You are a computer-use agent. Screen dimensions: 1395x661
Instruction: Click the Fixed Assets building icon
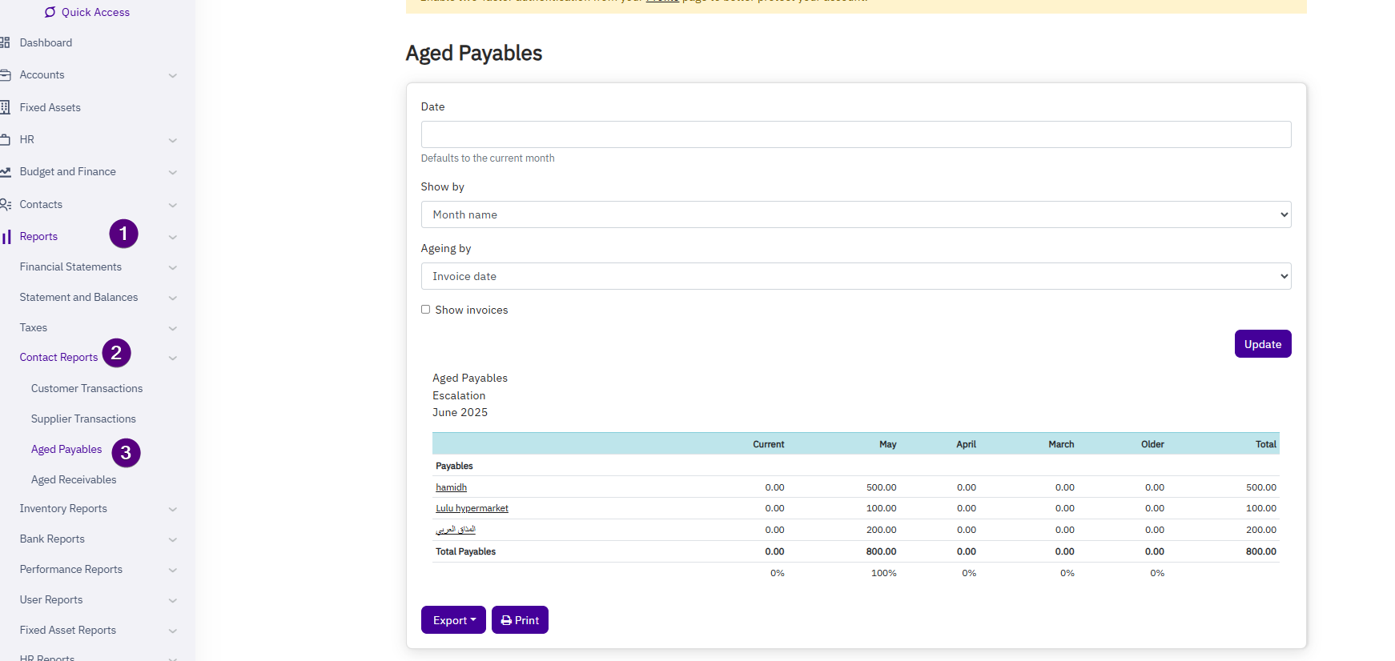[5, 107]
